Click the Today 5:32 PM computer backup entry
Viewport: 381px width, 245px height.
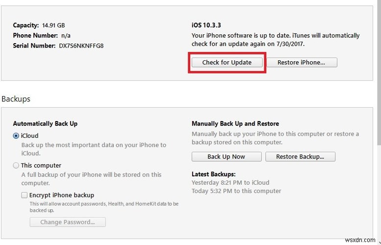pos(236,191)
